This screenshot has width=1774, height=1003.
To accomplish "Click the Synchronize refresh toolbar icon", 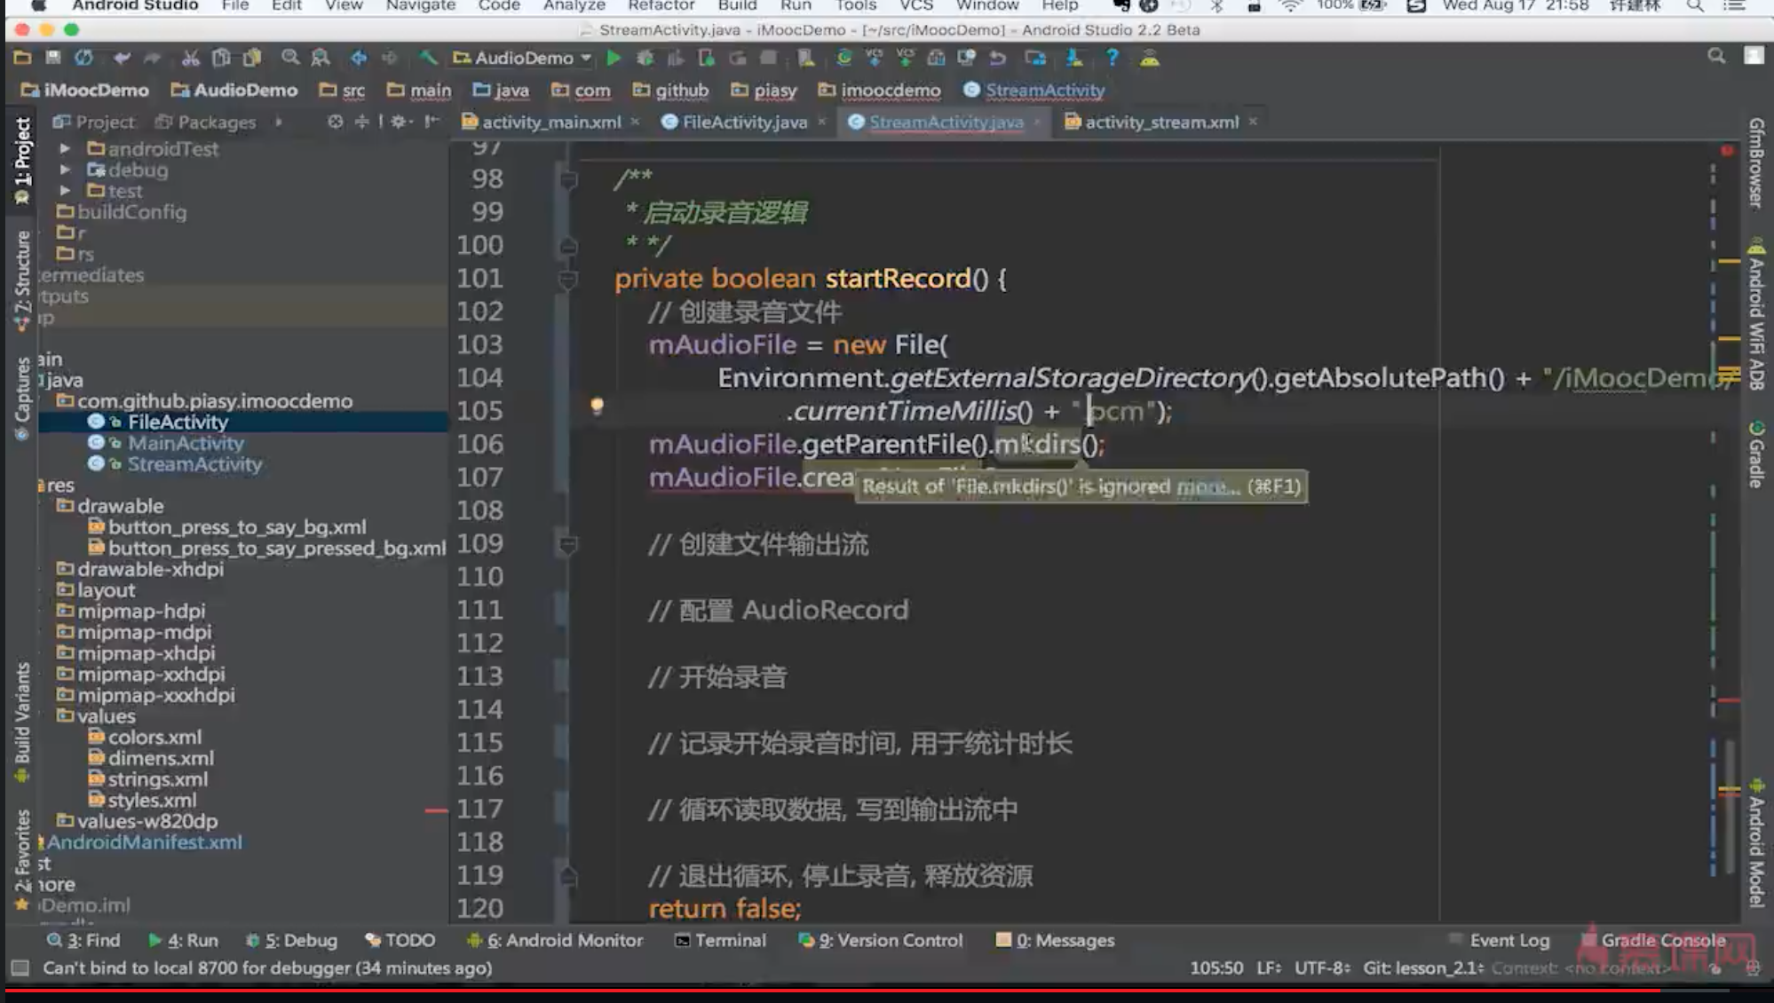I will pyautogui.click(x=83, y=59).
